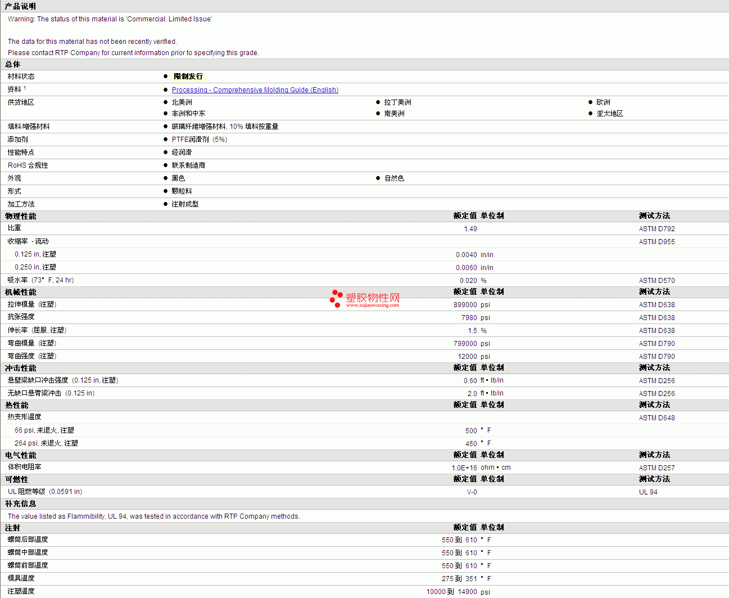Screen dimensions: 729x598
Task: Click the 拉丁美洲 region entry
Action: tap(398, 102)
